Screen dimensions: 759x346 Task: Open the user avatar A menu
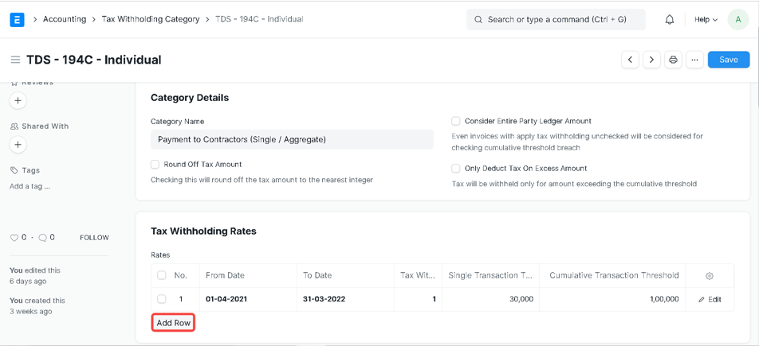tap(738, 19)
